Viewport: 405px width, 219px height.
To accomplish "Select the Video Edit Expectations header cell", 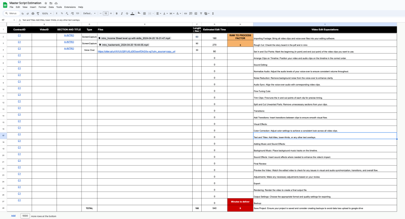I will [x=325, y=30].
